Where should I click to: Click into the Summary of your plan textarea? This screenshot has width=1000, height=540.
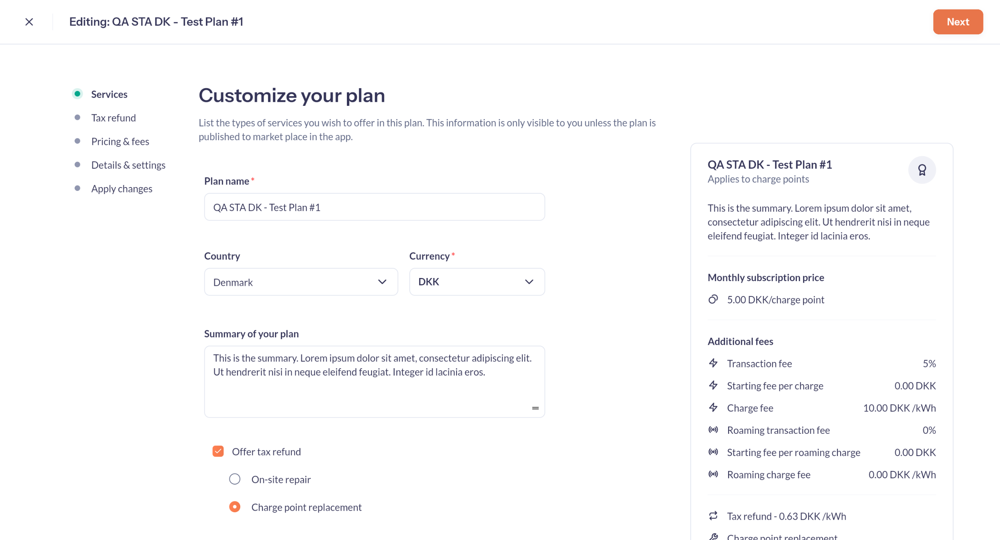374,381
